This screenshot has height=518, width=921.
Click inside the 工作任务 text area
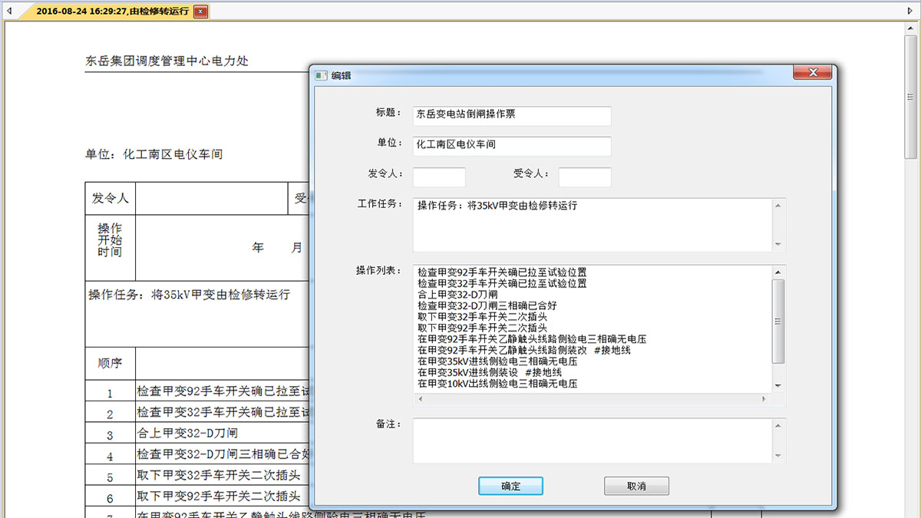coord(591,226)
